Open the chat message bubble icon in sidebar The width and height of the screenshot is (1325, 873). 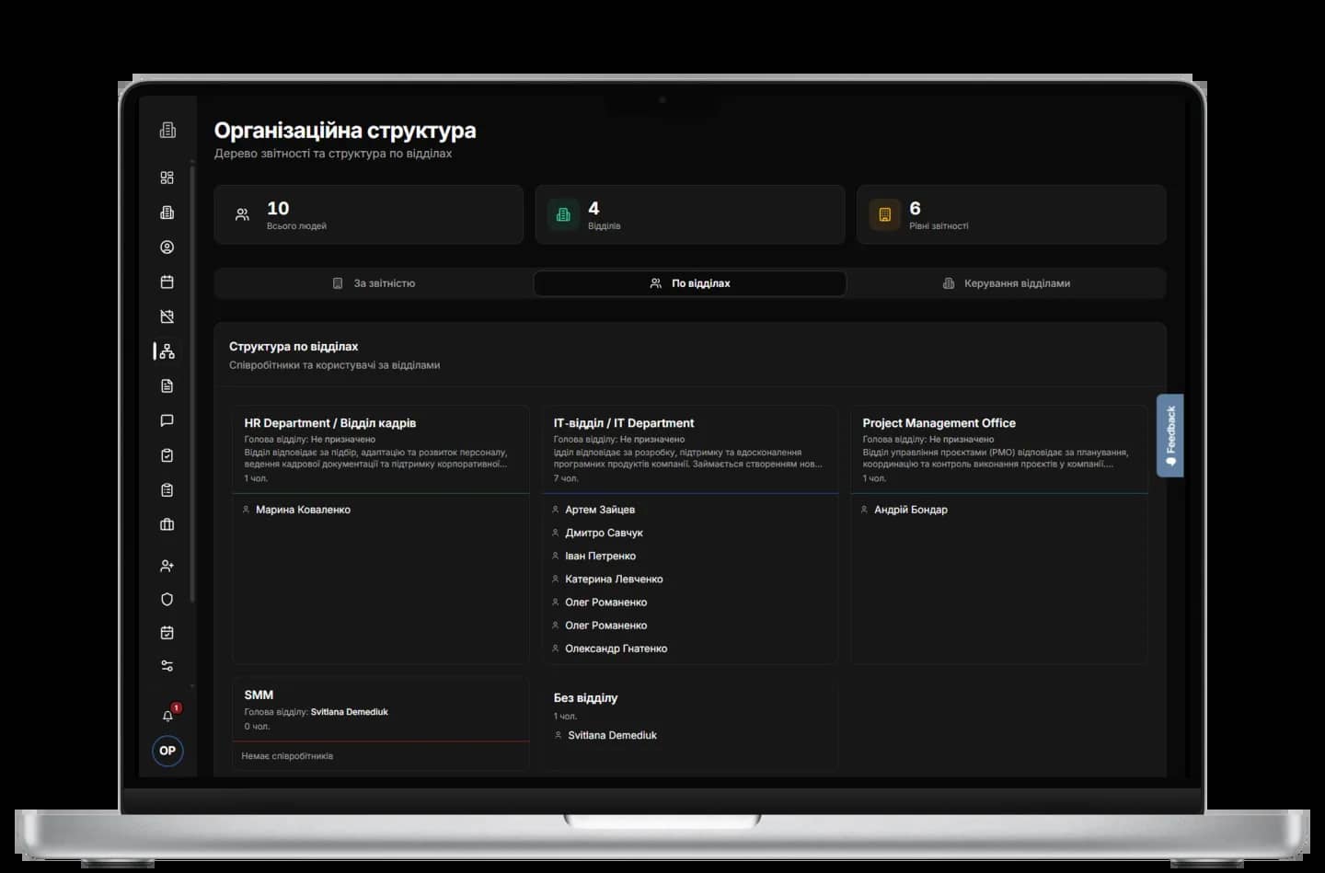(167, 420)
